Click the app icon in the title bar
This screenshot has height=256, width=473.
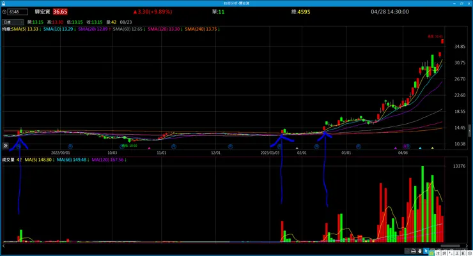tap(4, 3)
